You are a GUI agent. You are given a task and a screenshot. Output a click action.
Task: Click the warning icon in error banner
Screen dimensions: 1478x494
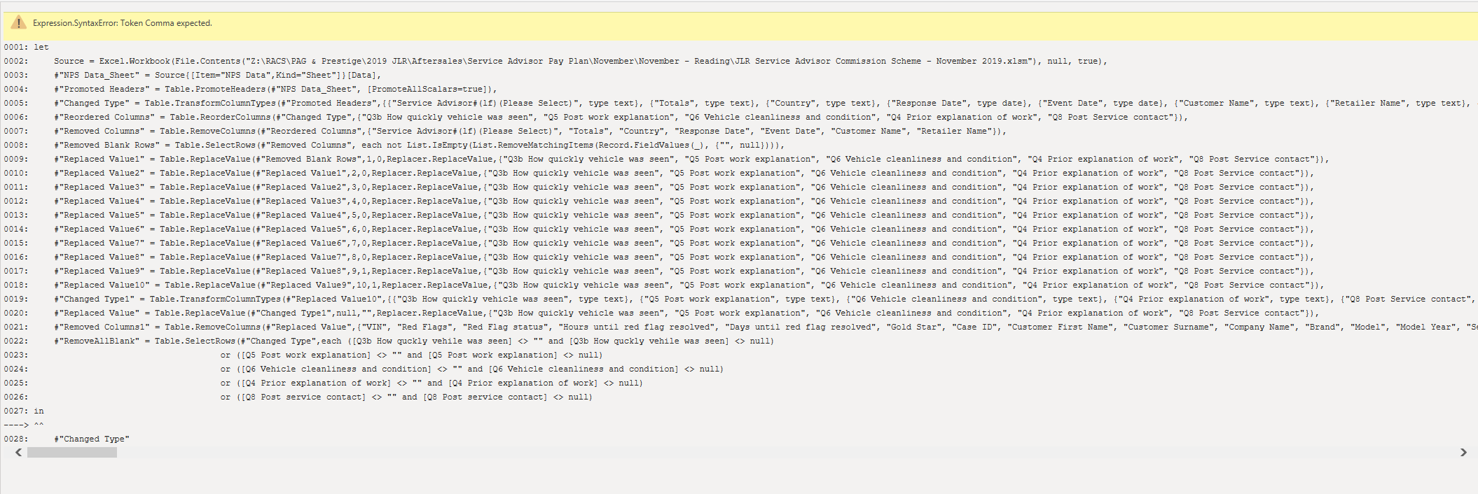click(18, 23)
